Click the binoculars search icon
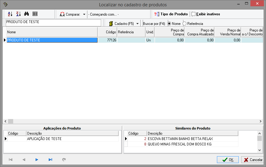The width and height of the screenshot is (266, 167). click(x=26, y=14)
